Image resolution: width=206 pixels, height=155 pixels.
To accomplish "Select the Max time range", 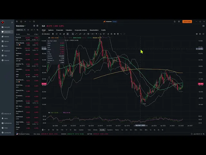I will tap(75, 130).
